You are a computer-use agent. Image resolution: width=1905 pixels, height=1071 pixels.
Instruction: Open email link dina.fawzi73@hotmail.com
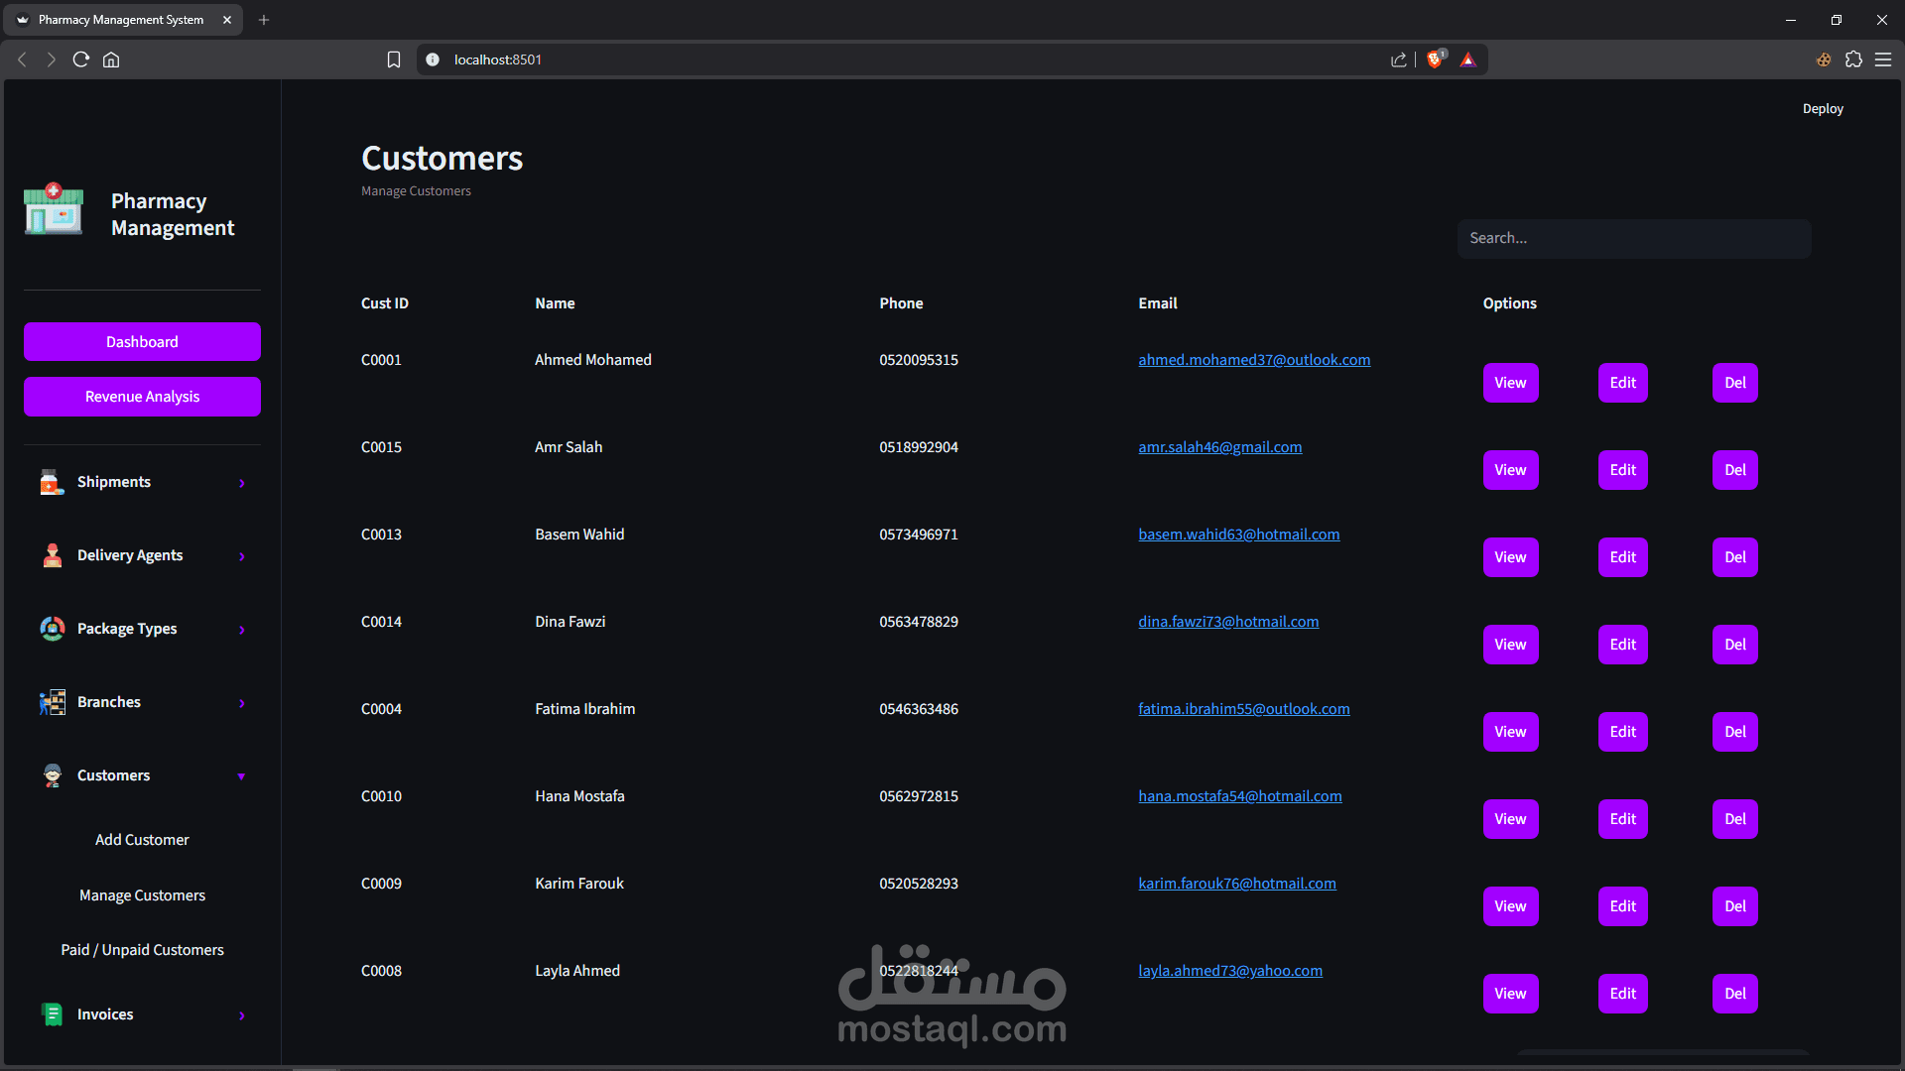1228,622
